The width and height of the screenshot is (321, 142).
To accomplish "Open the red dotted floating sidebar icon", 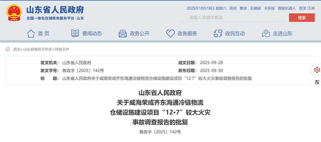I will coord(317,70).
